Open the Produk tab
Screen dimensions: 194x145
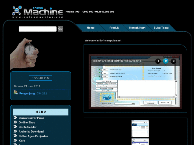[x=114, y=28]
